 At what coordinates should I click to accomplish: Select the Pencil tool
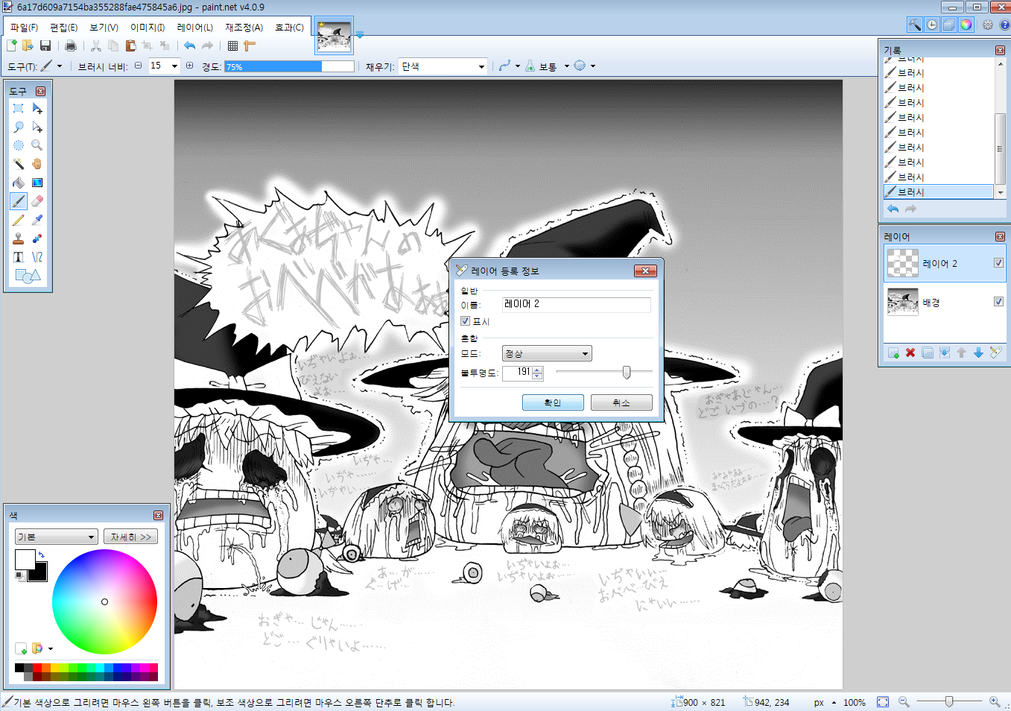click(x=19, y=220)
